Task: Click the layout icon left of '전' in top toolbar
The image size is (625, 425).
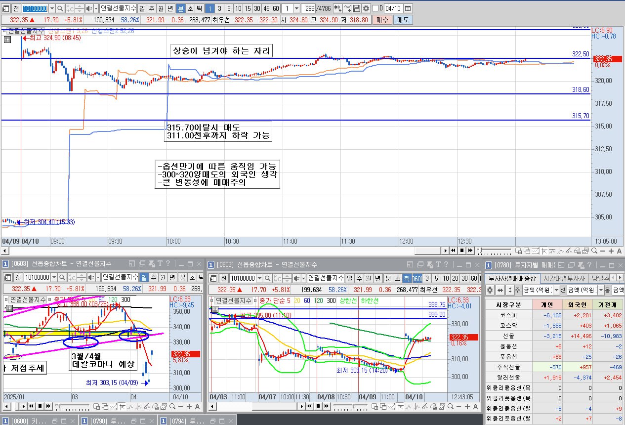Action: (x=7, y=8)
